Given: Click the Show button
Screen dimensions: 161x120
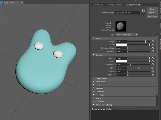Looking at the screenshot, I should [x=149, y=16].
